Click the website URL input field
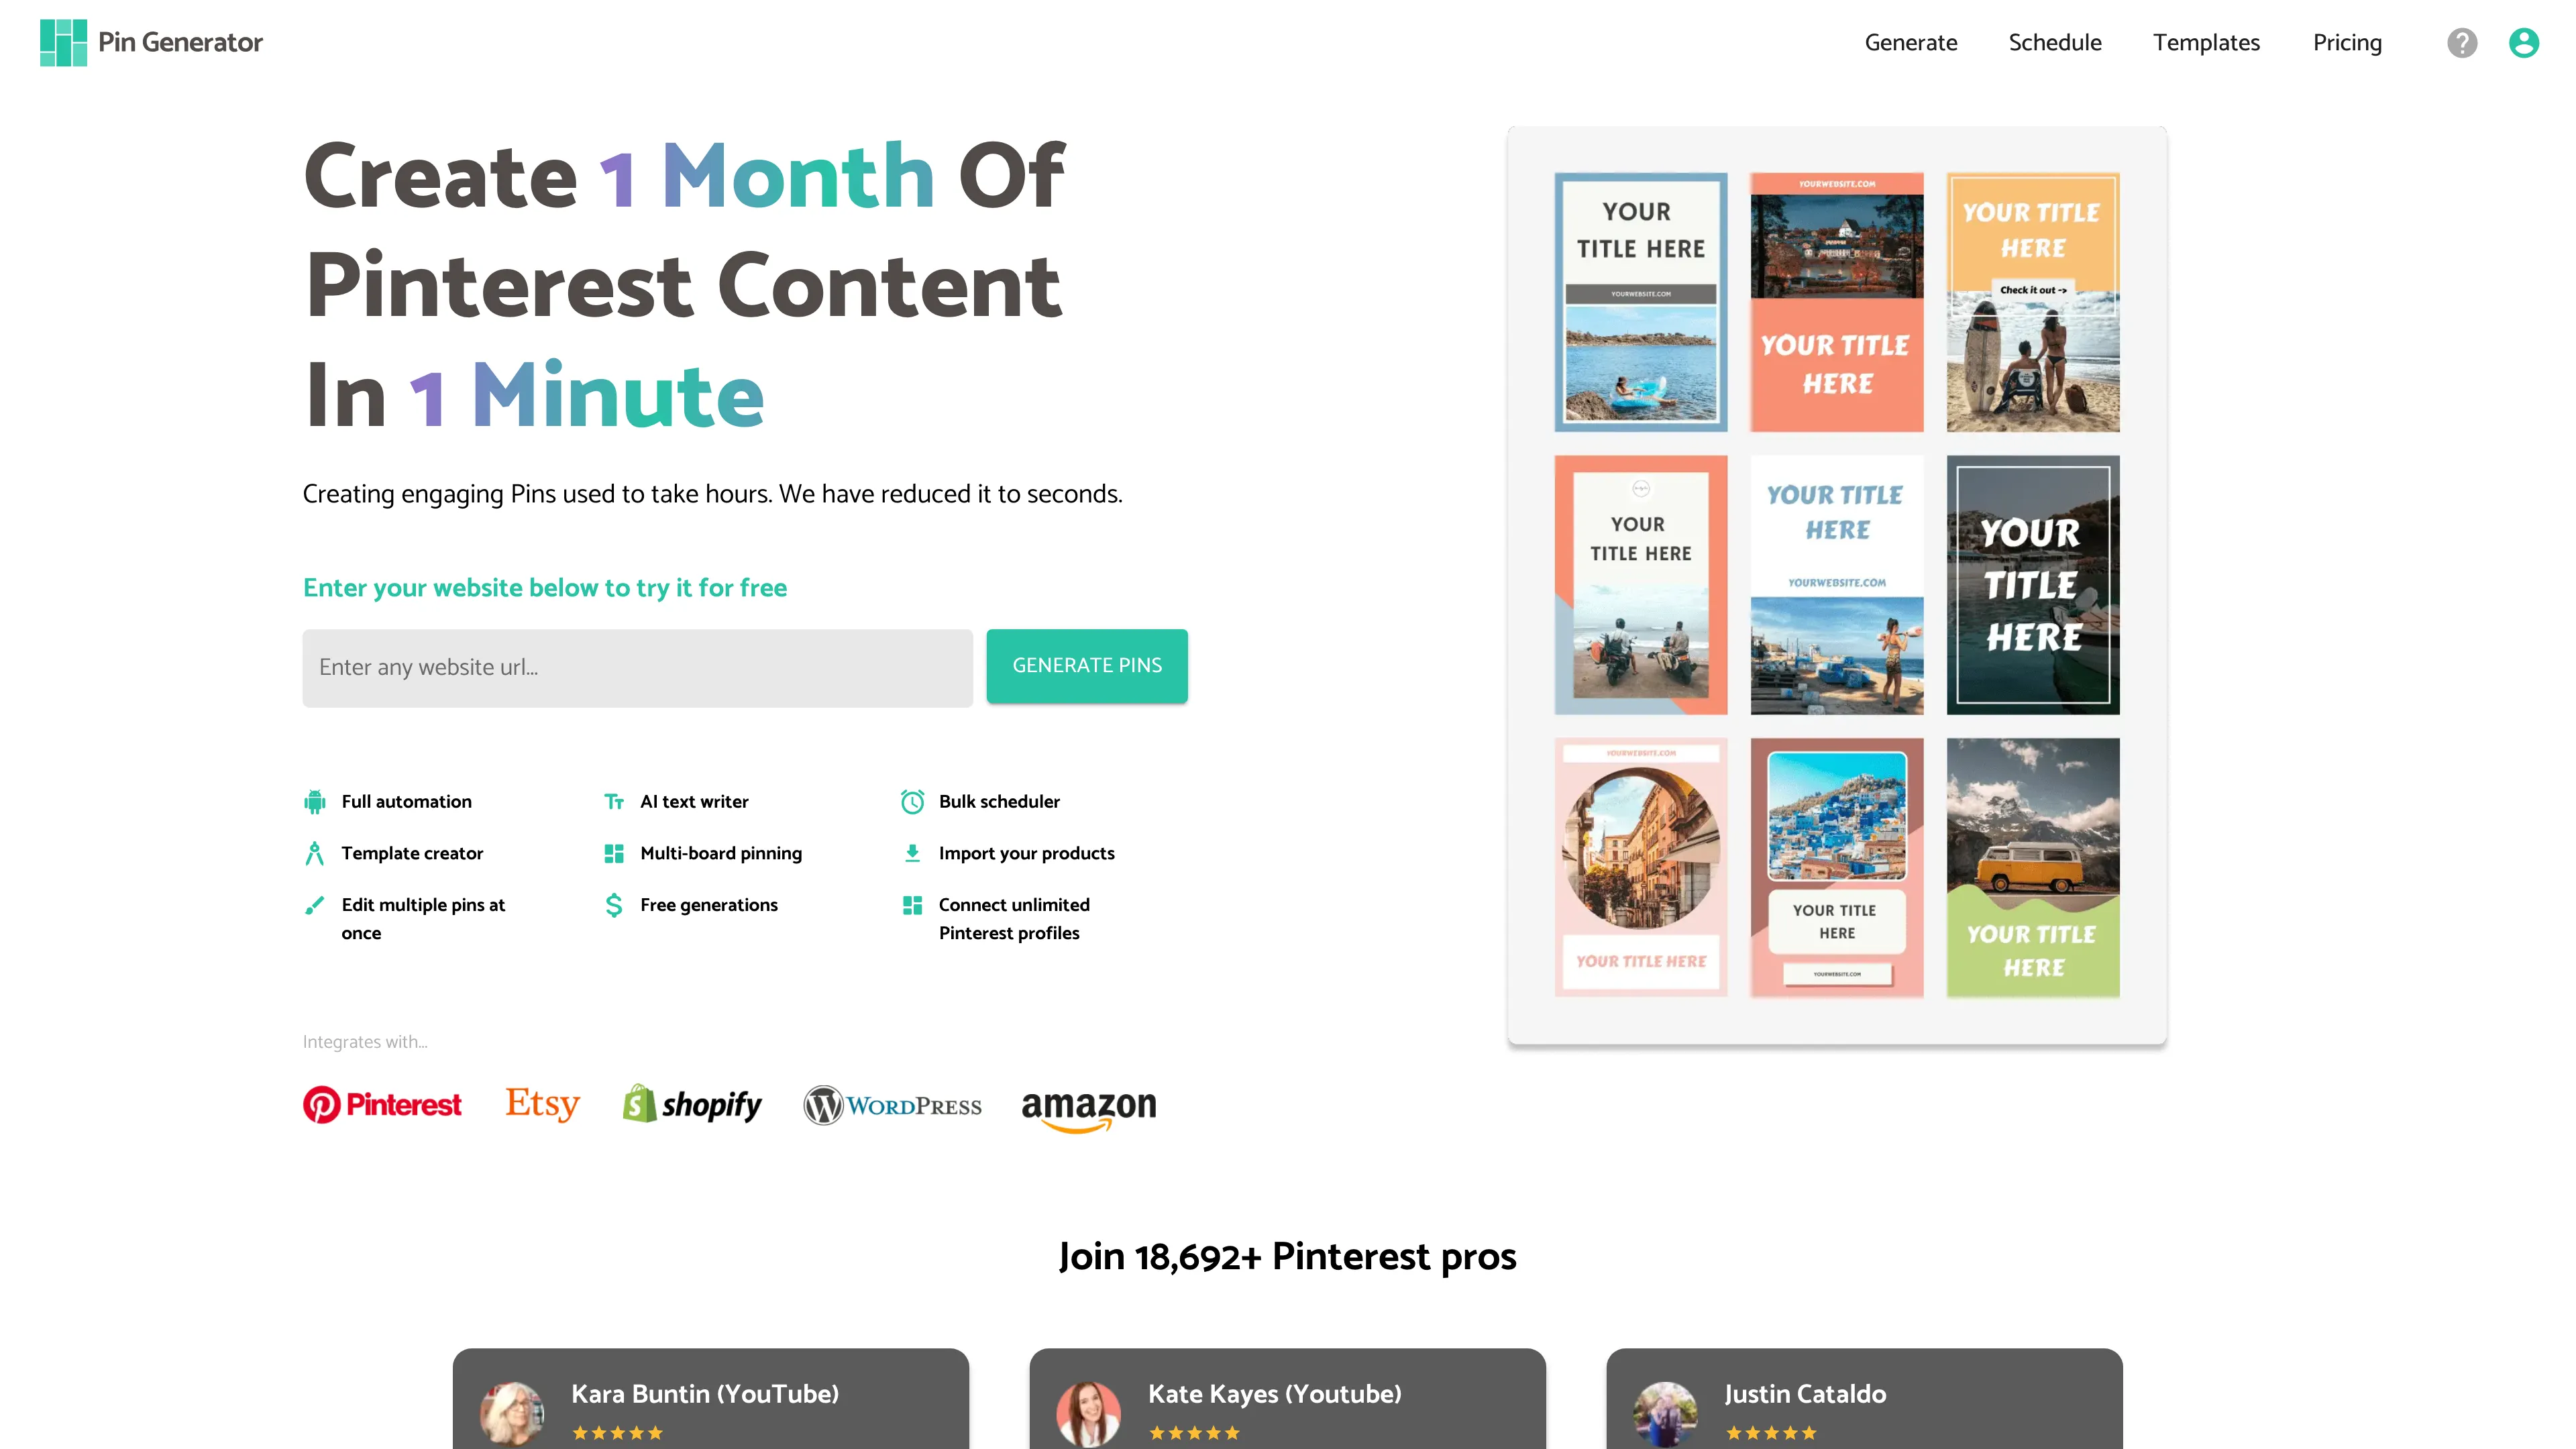2576x1449 pixels. coord(637,667)
